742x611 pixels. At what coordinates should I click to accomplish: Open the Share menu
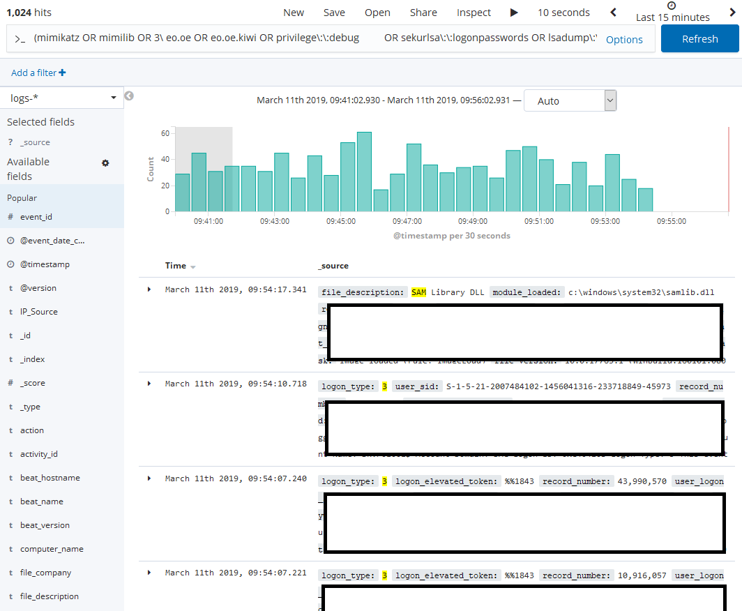423,12
